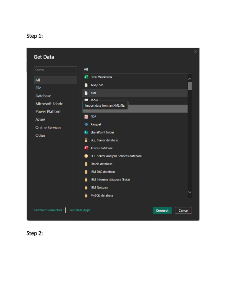Select the All category

(55, 80)
